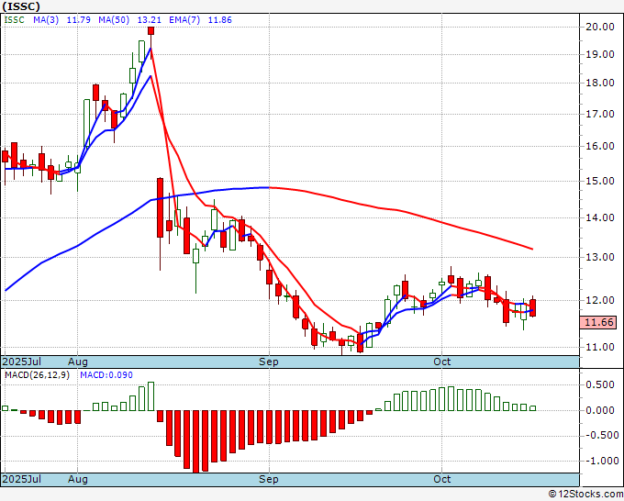
Task: Click the 14.00 price axis label
Action: [600, 217]
